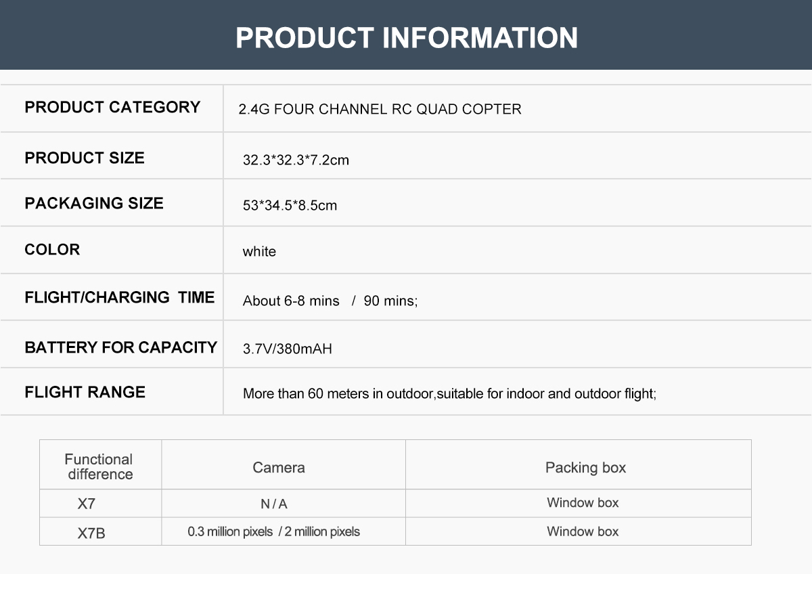Click the FLIGHT RANGE label
This screenshot has height=593, width=812.
85,393
